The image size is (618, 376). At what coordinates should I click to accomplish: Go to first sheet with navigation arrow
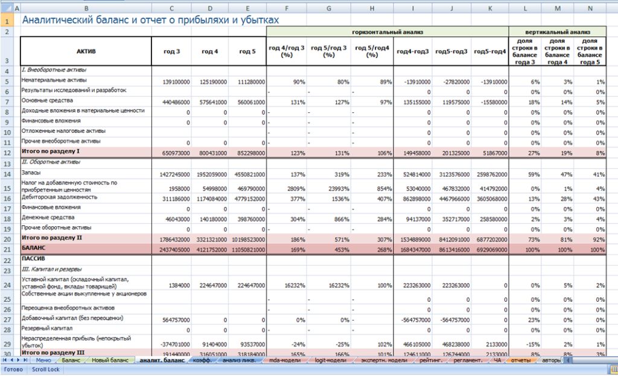click(5, 360)
